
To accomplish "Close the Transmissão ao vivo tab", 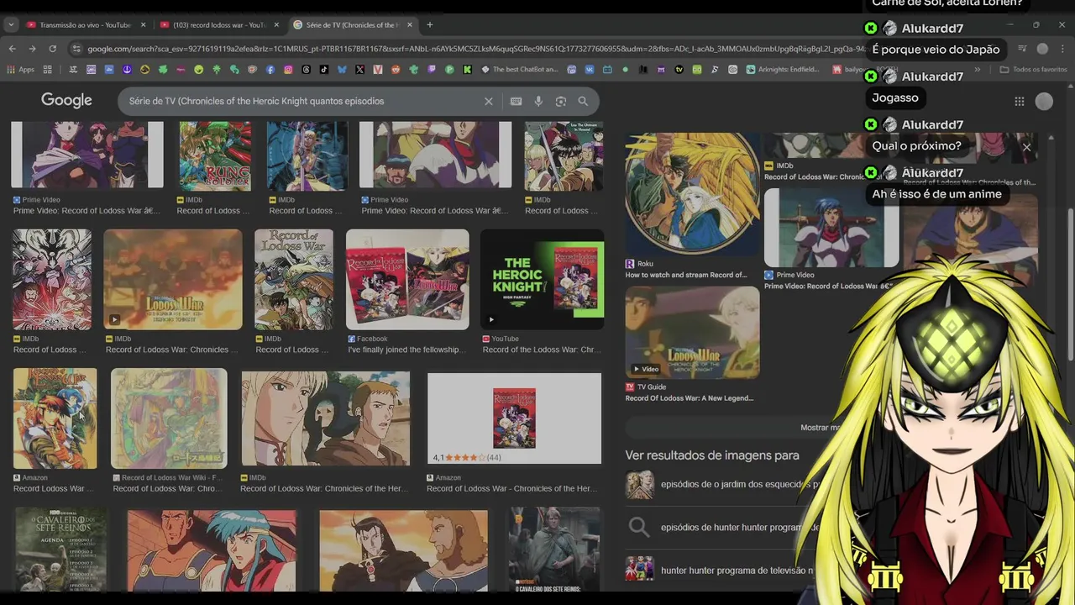I will [x=143, y=25].
